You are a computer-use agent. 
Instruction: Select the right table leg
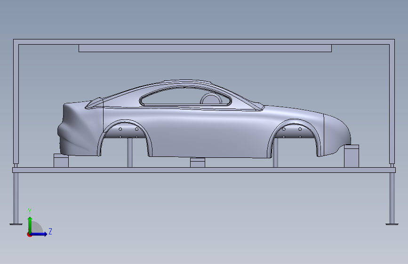392,197
